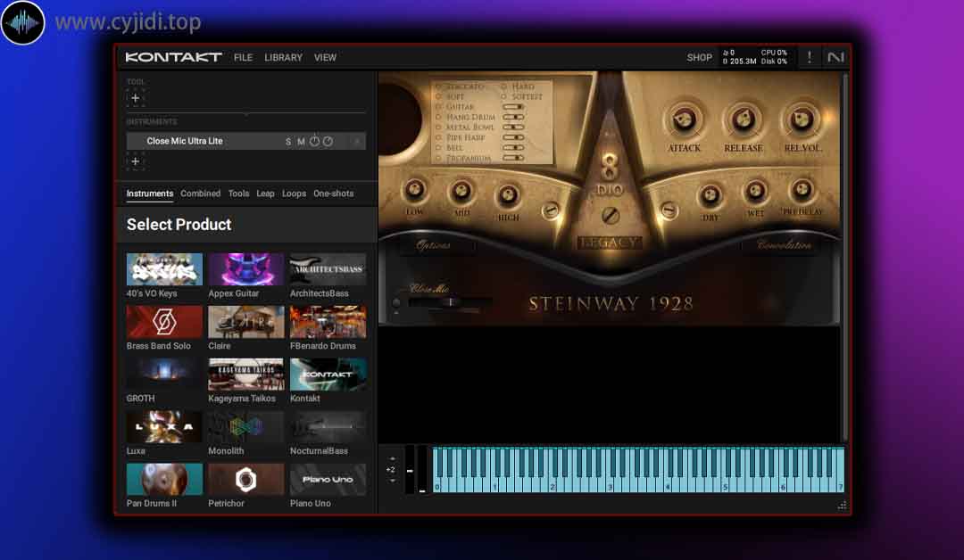
Task: Open the FBenardo Drums product
Action: [x=328, y=322]
